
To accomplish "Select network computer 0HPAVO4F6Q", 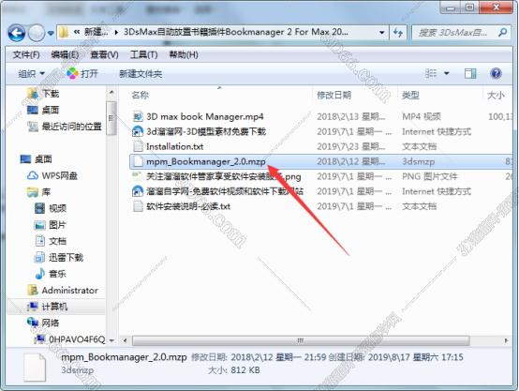I will [77, 339].
